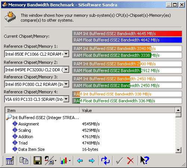Viewport: 187px width, 168px height.
Task: Click the value 4748MB/s
Action: [x=91, y=143]
